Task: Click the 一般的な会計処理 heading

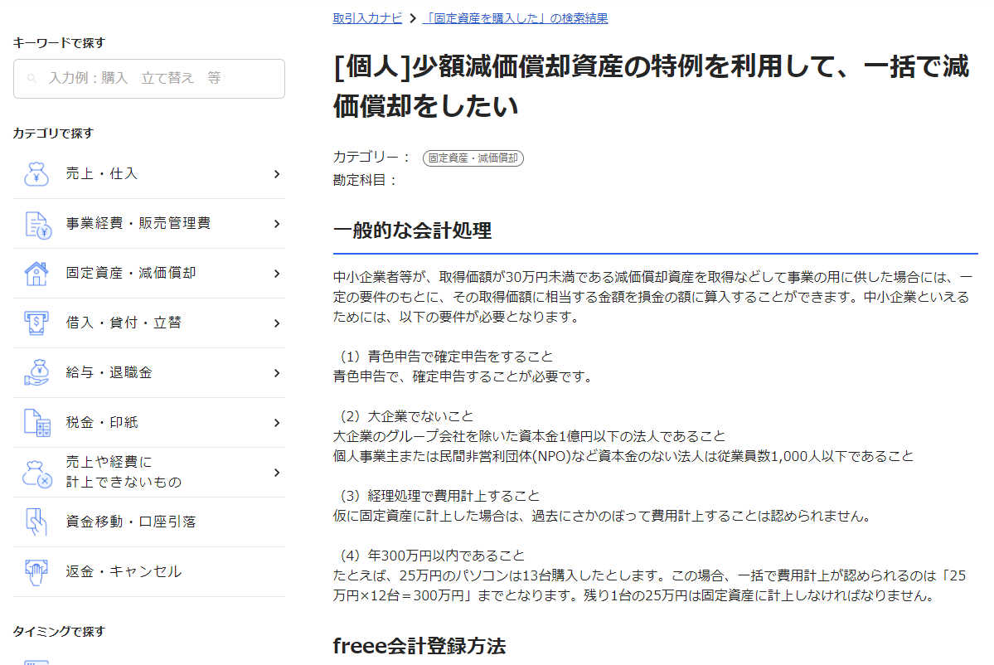Action: [412, 231]
